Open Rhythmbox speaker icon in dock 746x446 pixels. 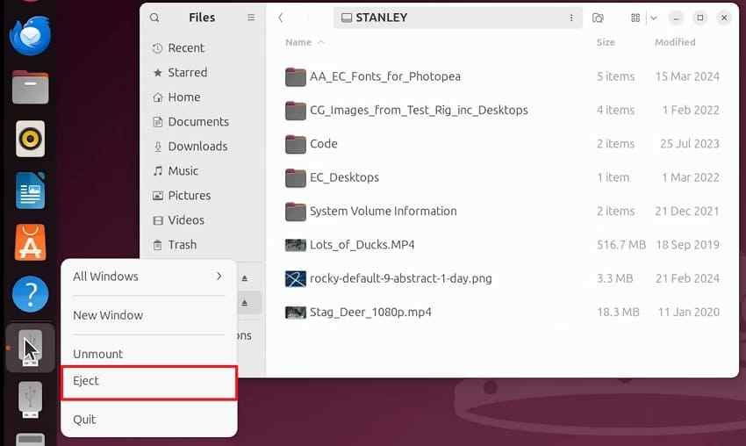coord(30,139)
